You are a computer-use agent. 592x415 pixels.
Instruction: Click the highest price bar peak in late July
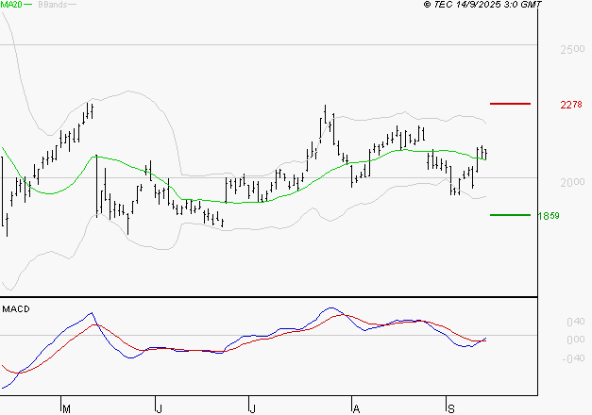(x=325, y=108)
